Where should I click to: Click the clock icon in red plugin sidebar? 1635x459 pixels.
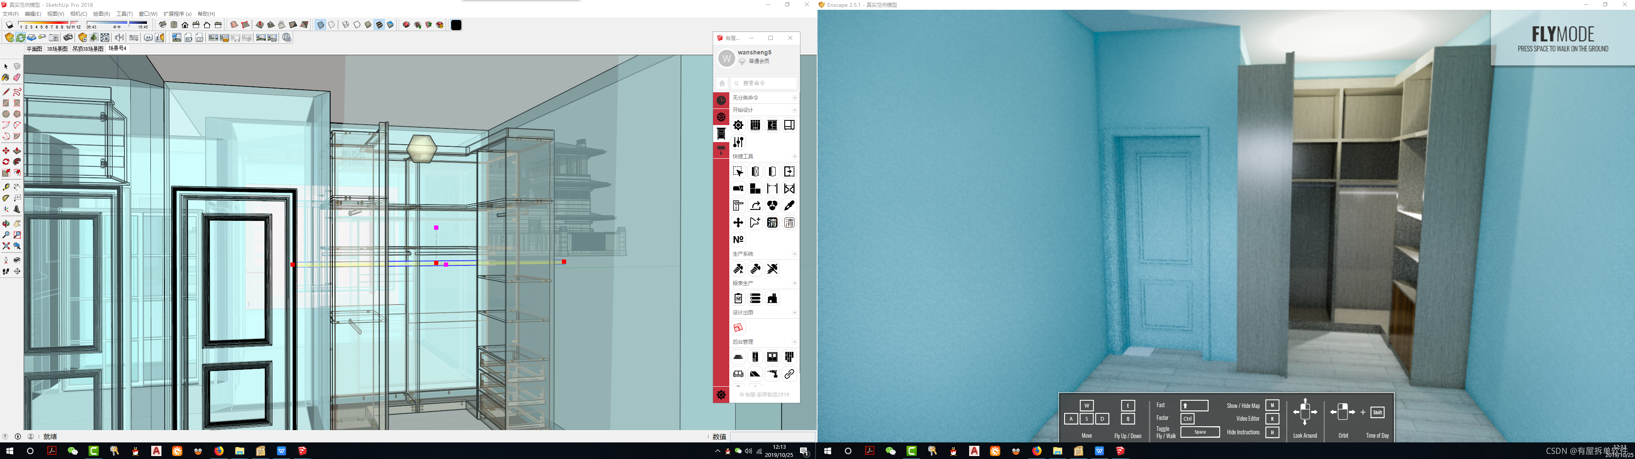pyautogui.click(x=721, y=100)
